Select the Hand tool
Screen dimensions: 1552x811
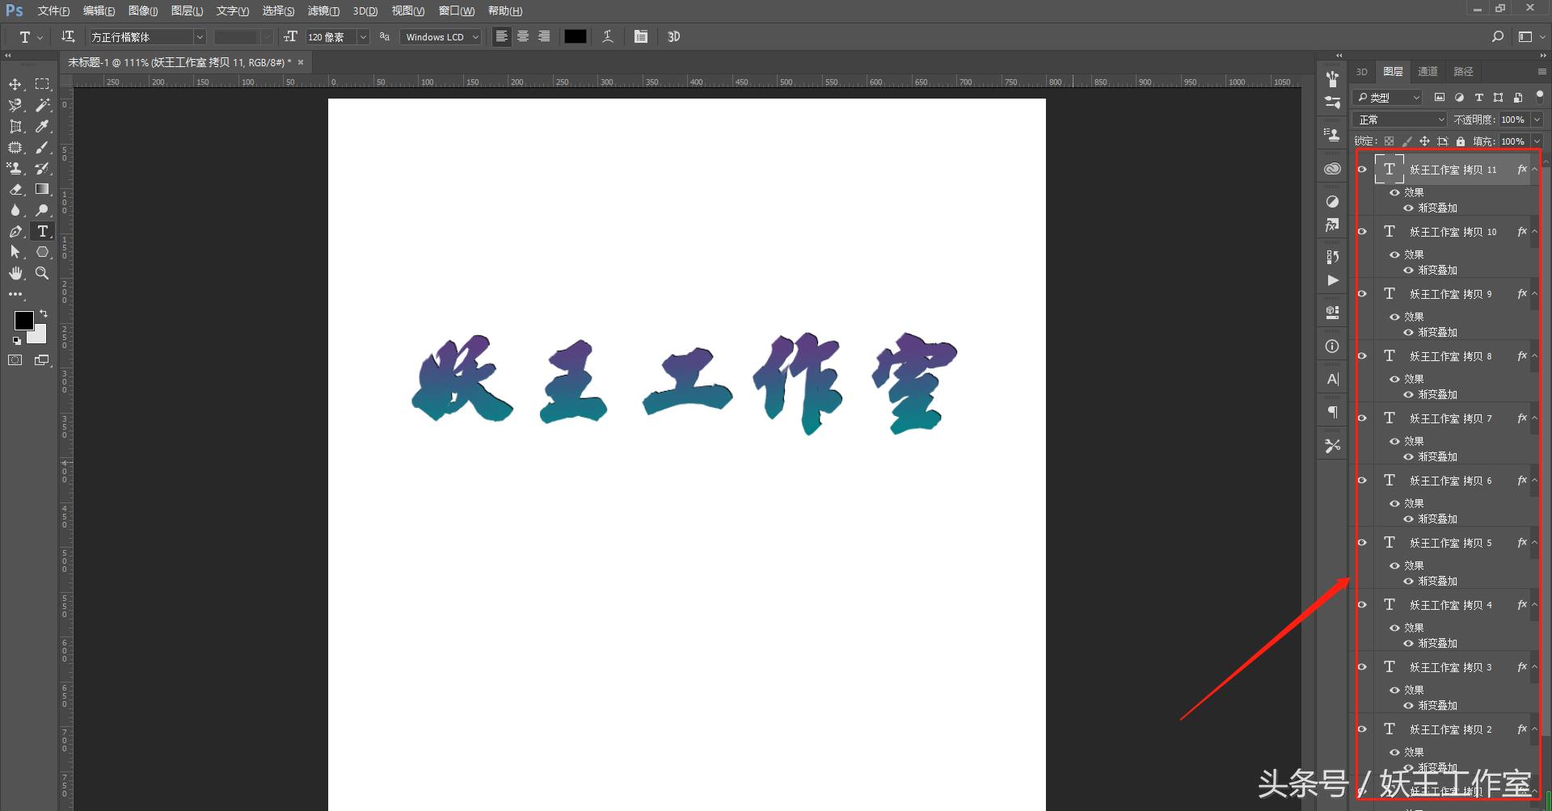click(x=15, y=273)
